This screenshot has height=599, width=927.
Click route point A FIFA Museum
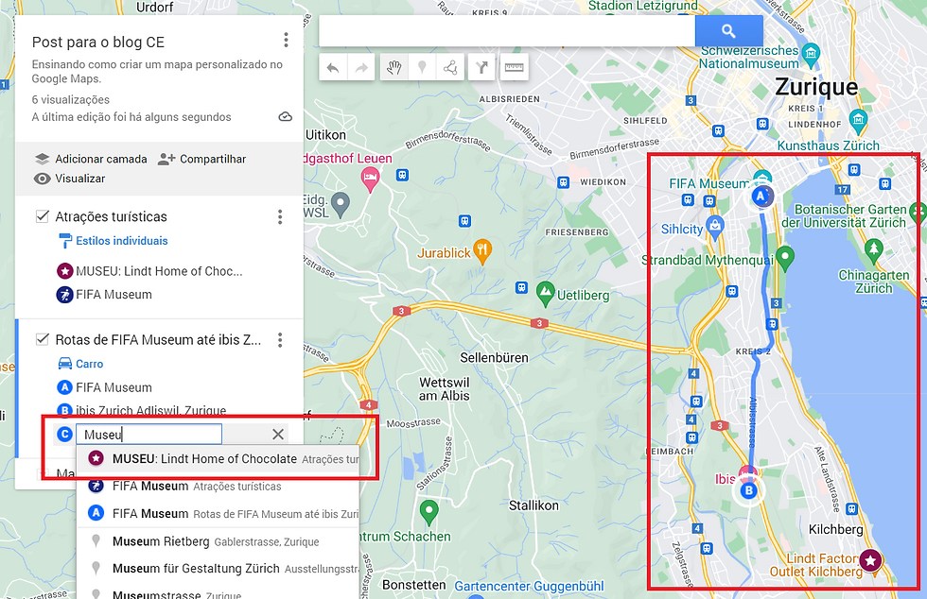[x=104, y=387]
